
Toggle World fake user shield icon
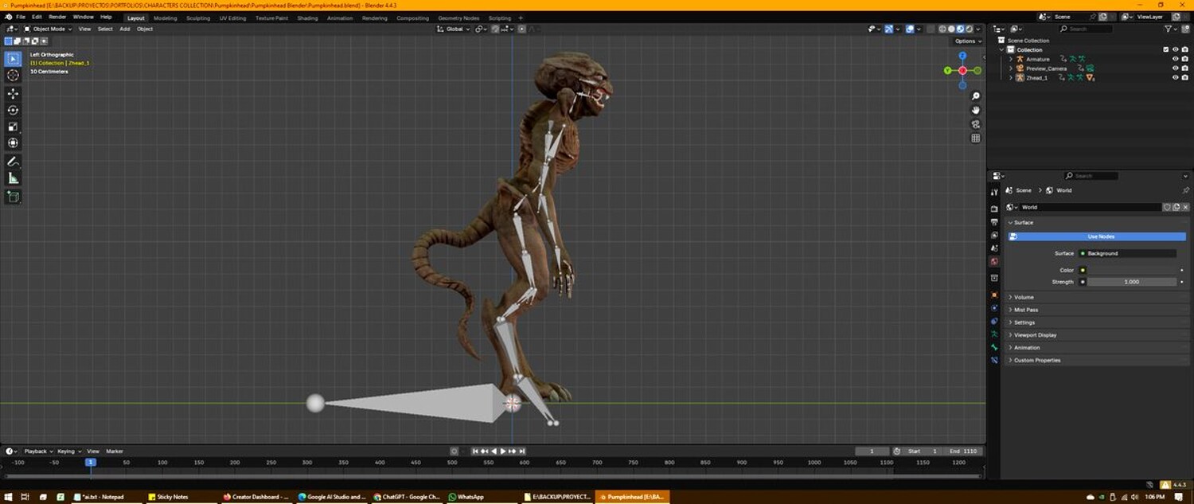[1167, 207]
